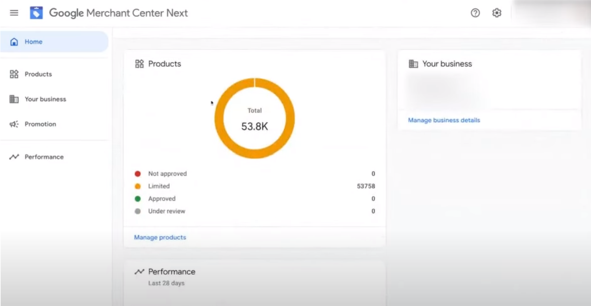Viewport: 591px width, 306px height.
Task: Click the Your business card heading text
Action: point(447,64)
